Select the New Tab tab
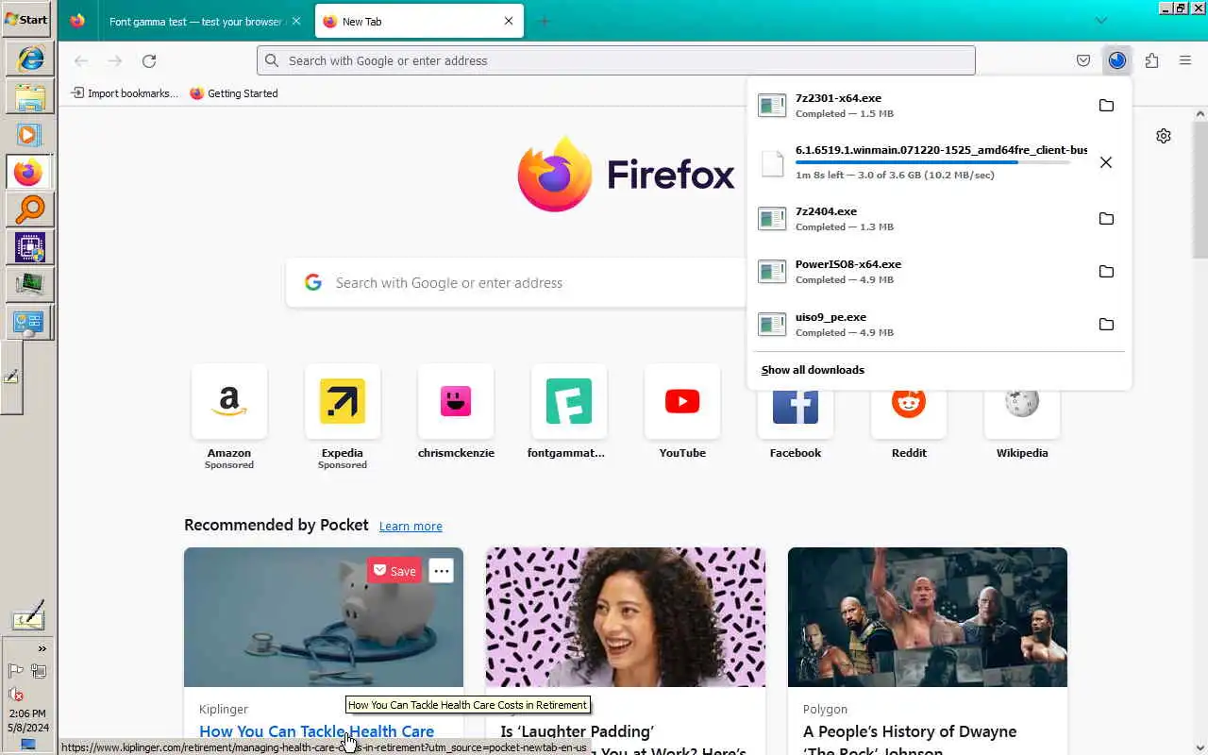 click(420, 21)
